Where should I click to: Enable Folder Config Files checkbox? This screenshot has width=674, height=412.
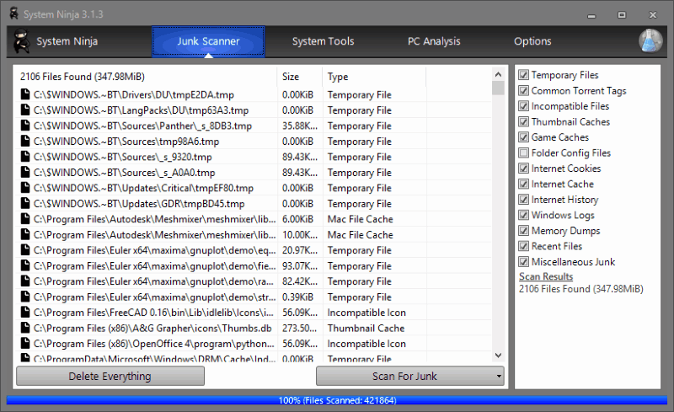pyautogui.click(x=523, y=152)
